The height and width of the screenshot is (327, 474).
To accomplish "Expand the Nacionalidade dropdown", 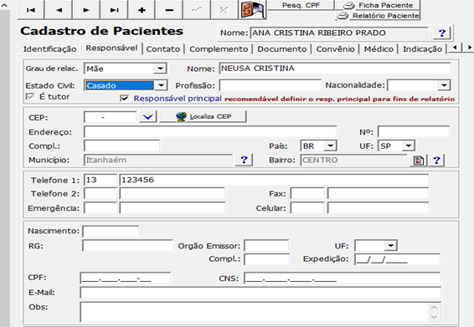I will click(x=444, y=85).
